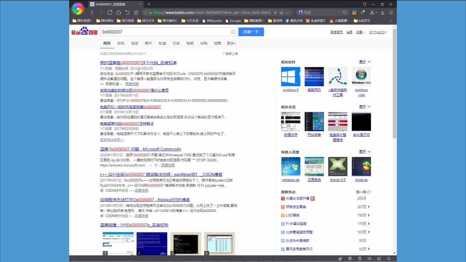
Task: Click the downloads arrow icon in browser toolbar
Action: (x=382, y=12)
